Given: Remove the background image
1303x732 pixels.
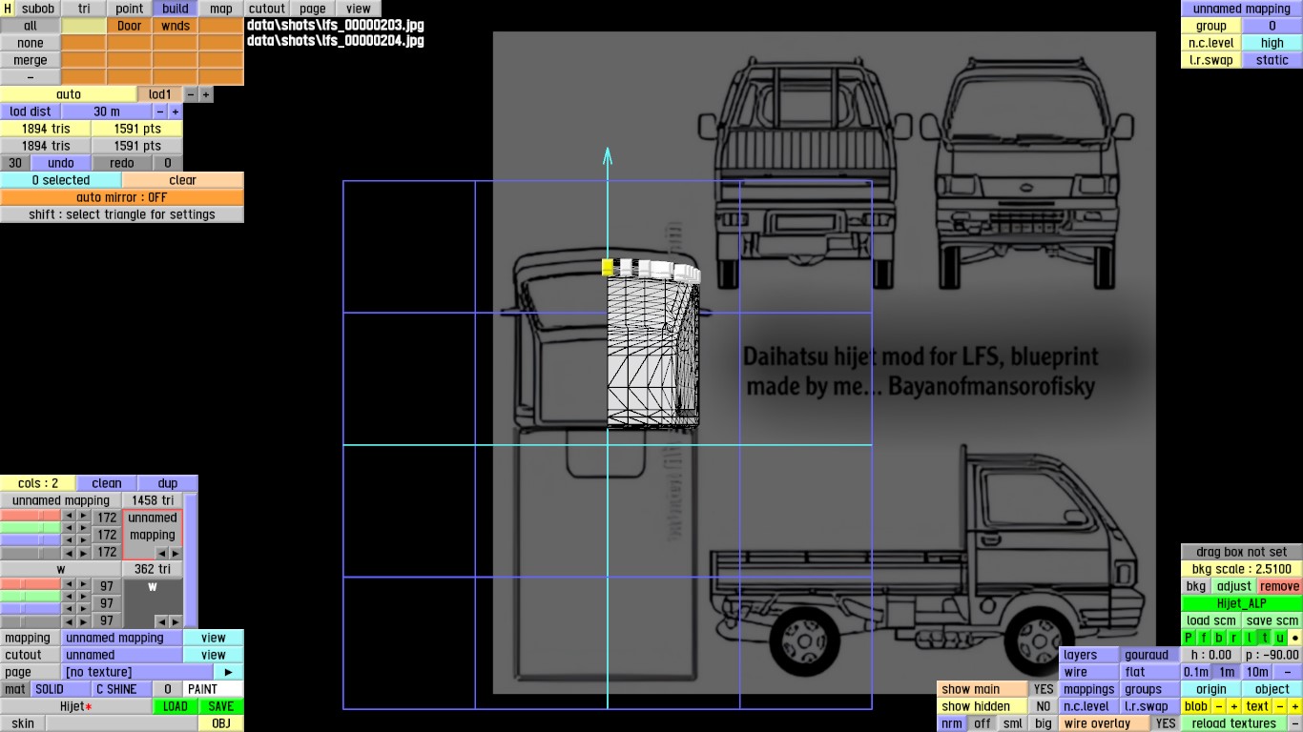Looking at the screenshot, I should click(x=1280, y=586).
